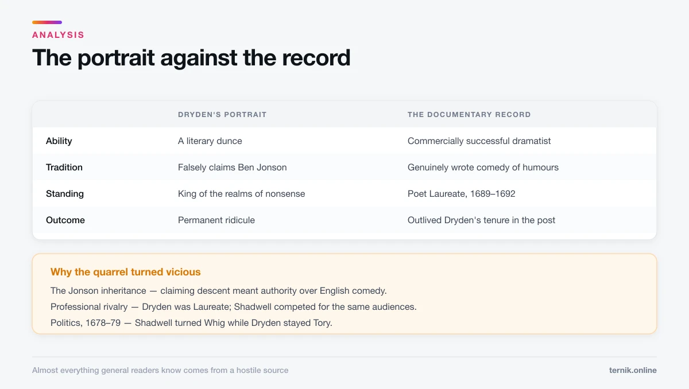
Task: Click 'Permanent ridicule' cell
Action: pyautogui.click(x=216, y=220)
